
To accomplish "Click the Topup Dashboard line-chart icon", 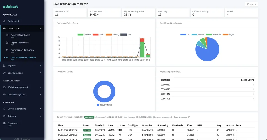I will click(x=7, y=42).
